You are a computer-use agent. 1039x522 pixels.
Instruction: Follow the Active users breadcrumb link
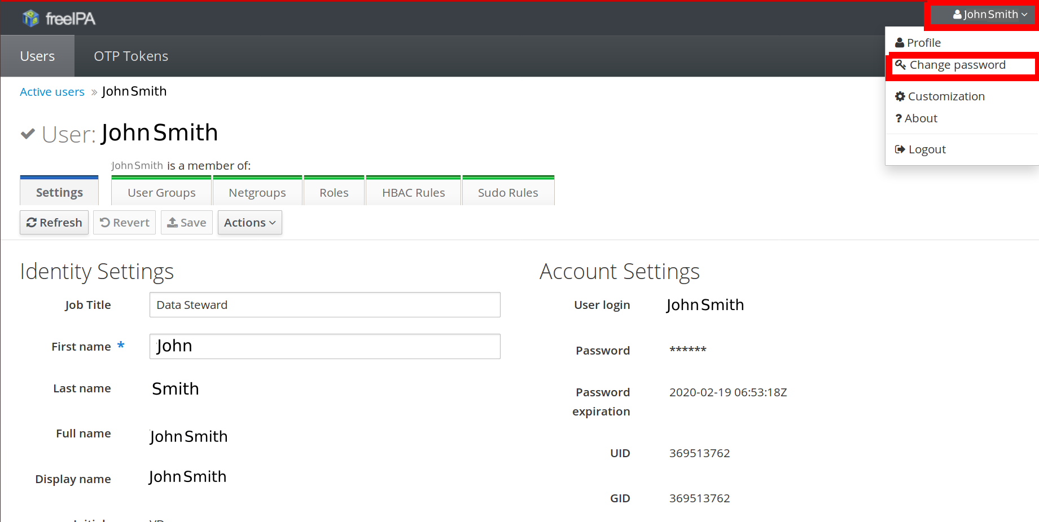tap(52, 92)
